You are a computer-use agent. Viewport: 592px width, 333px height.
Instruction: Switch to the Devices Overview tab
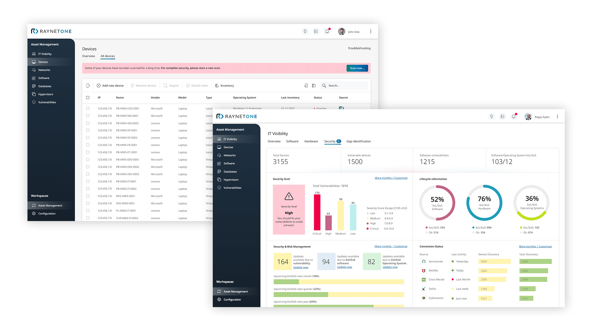point(88,56)
